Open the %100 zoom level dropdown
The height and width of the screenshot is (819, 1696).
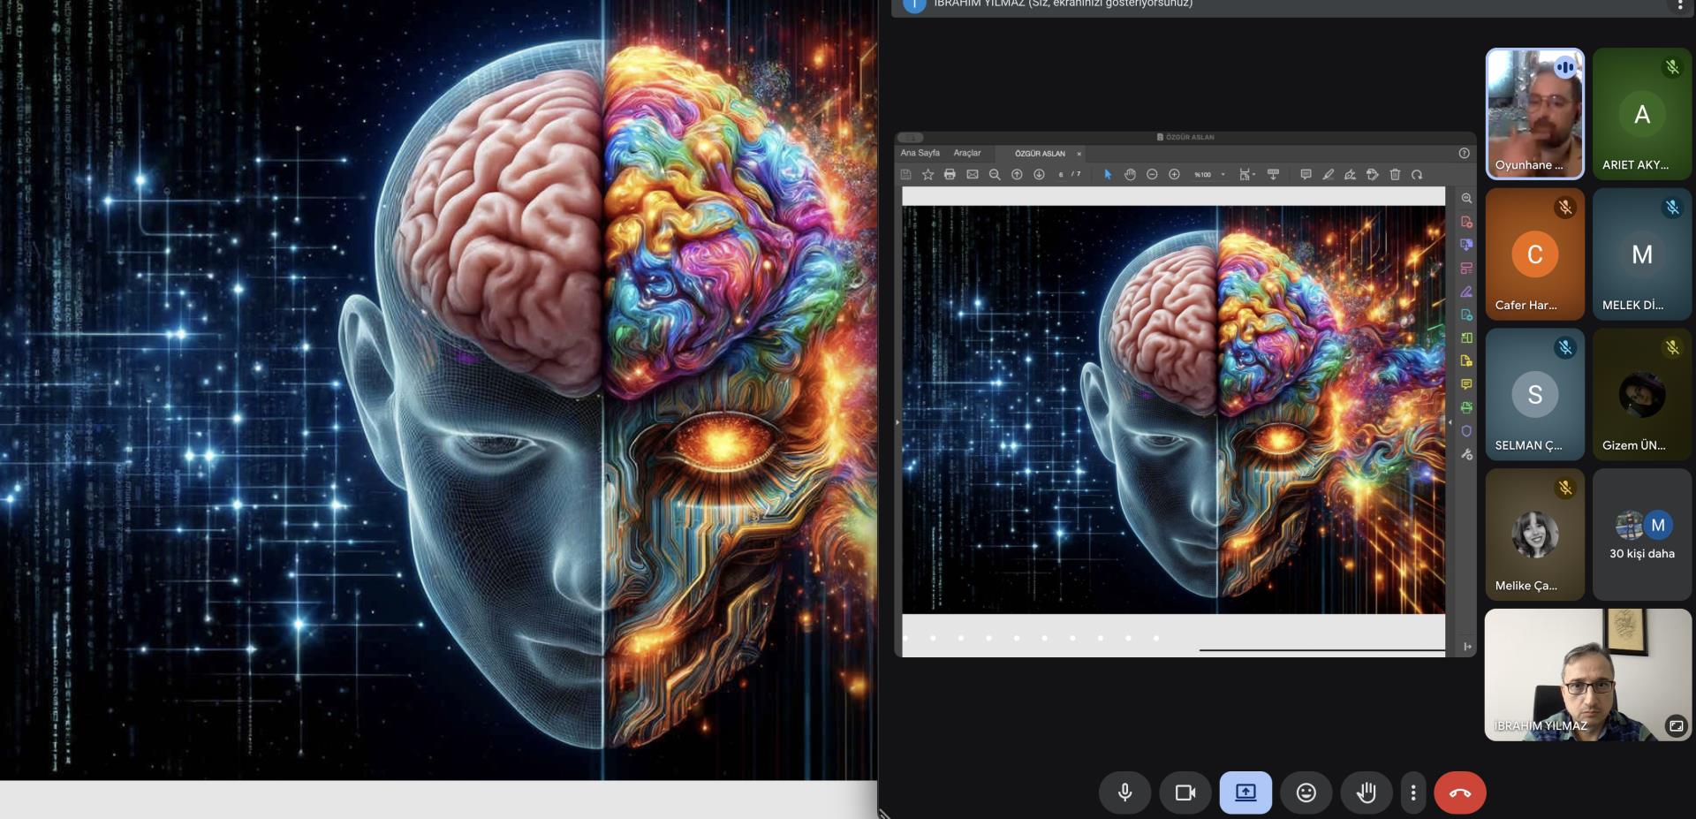1210,175
